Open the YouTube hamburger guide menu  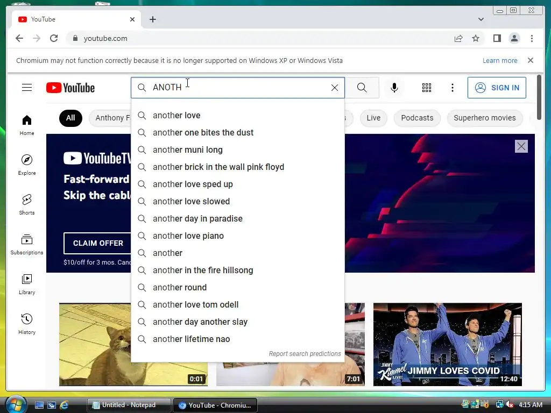[27, 88]
